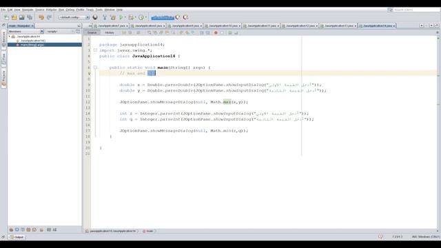Click the Undo toolbar icon
The height and width of the screenshot is (248, 441).
41,17
